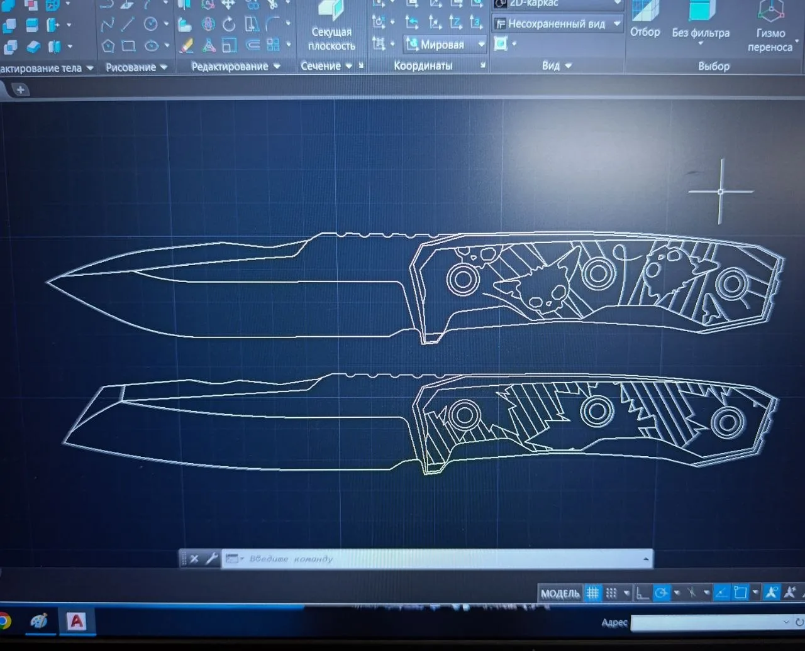Toggle object snap tracking

coord(721,593)
